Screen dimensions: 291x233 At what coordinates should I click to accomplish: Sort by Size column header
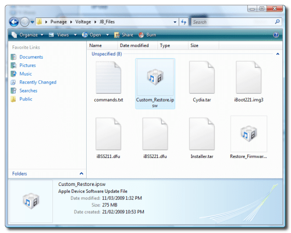click(204, 45)
